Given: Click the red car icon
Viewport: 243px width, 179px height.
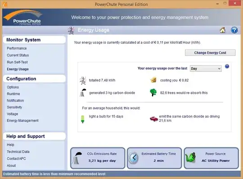Looking at the screenshot, I should pyautogui.click(x=153, y=119).
